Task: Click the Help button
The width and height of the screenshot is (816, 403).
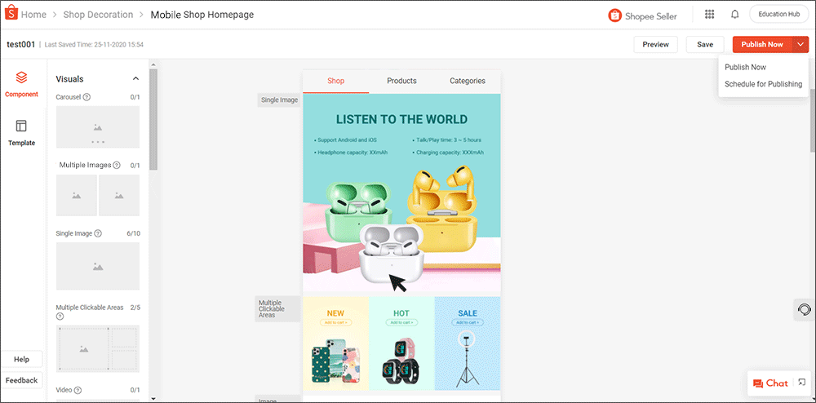Action: coord(22,359)
